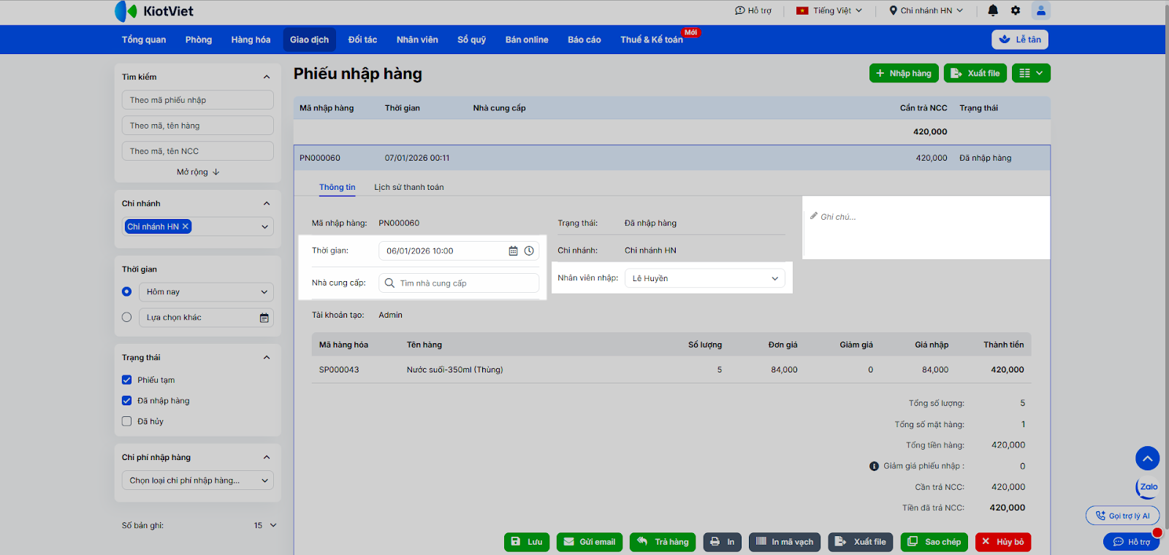The width and height of the screenshot is (1169, 555).
Task: Click the clock icon in Thời gian field
Action: click(x=529, y=251)
